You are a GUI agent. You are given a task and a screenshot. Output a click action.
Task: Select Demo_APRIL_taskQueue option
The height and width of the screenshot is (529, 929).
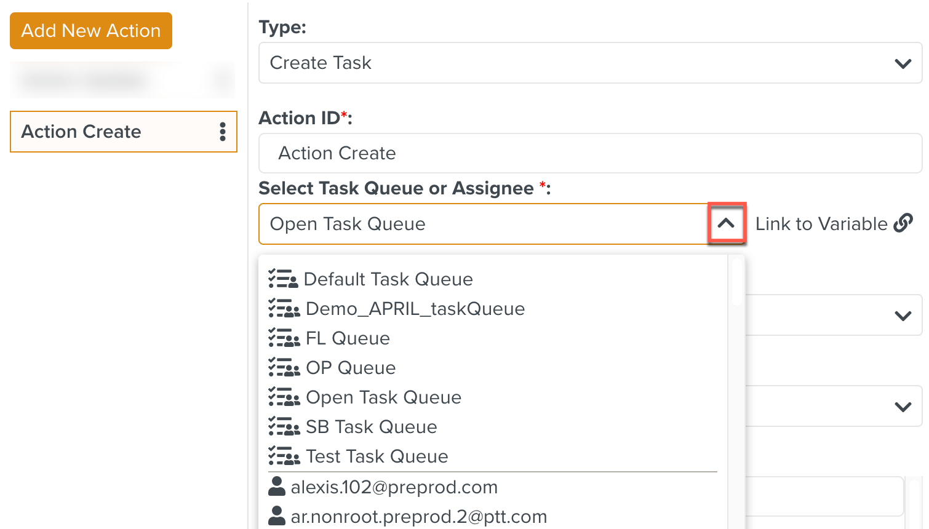click(x=415, y=309)
